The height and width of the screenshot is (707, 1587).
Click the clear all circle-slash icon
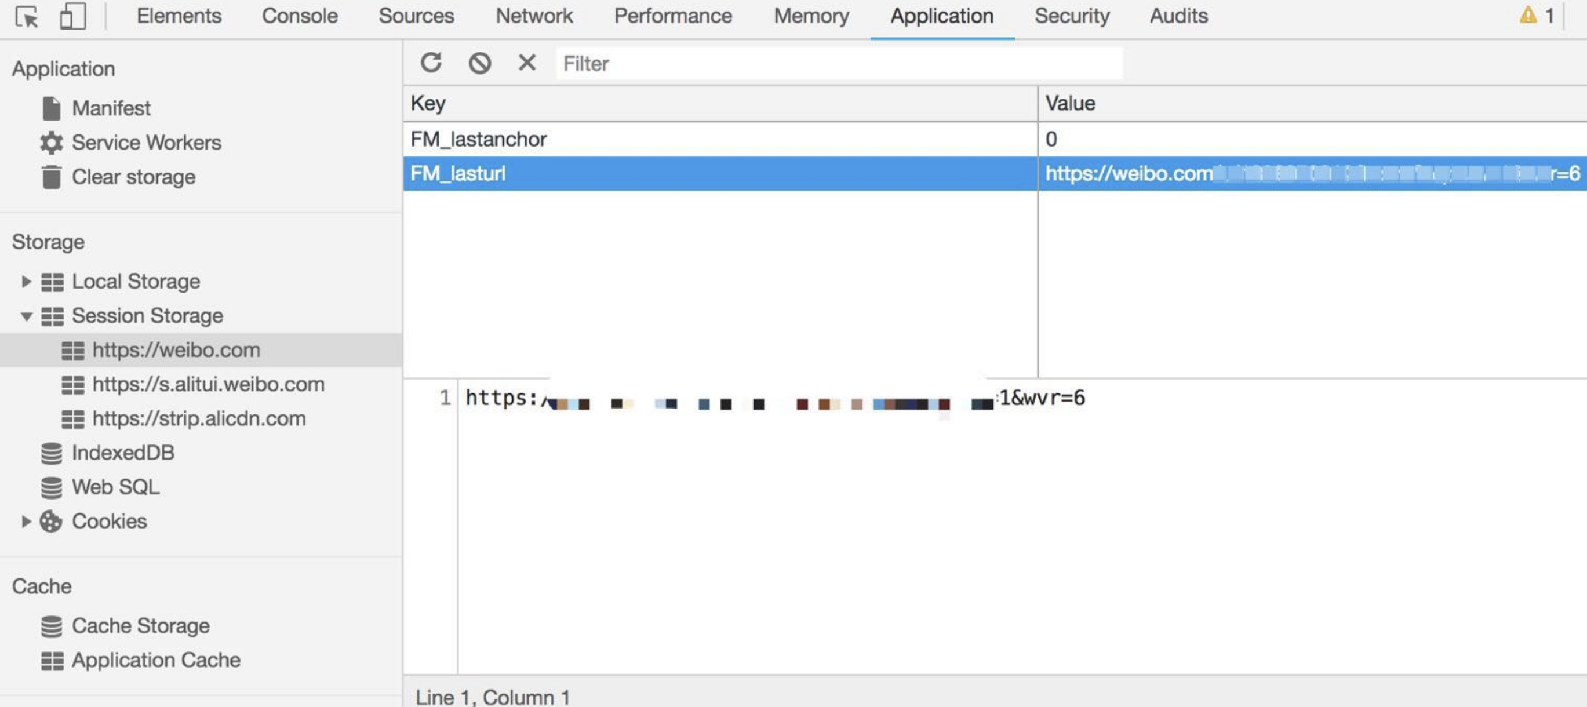click(479, 63)
